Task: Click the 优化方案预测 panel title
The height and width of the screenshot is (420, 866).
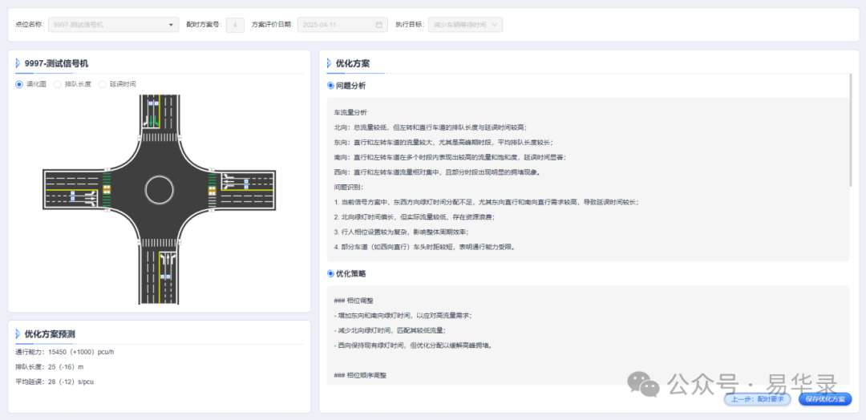Action: (x=50, y=334)
